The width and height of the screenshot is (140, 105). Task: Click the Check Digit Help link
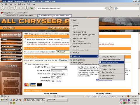(59, 81)
